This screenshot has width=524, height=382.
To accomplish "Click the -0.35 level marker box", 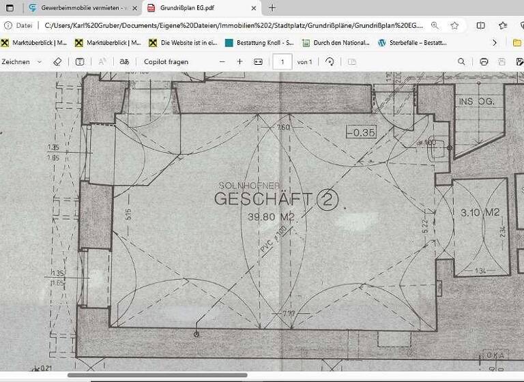I will pyautogui.click(x=361, y=132).
